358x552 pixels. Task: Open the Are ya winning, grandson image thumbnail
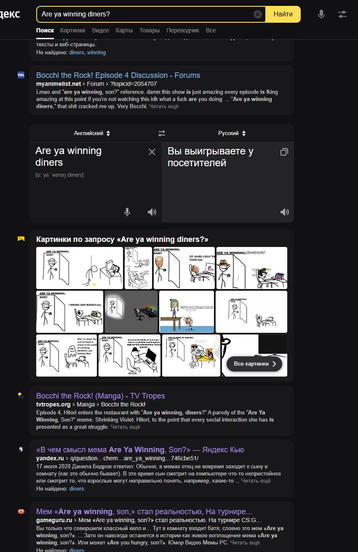[252, 268]
